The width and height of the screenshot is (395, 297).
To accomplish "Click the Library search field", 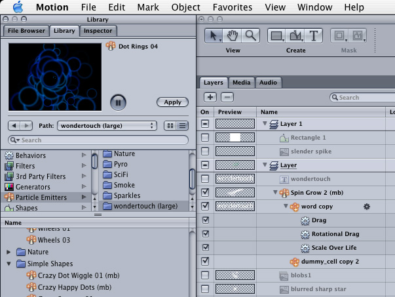I will coord(98,140).
